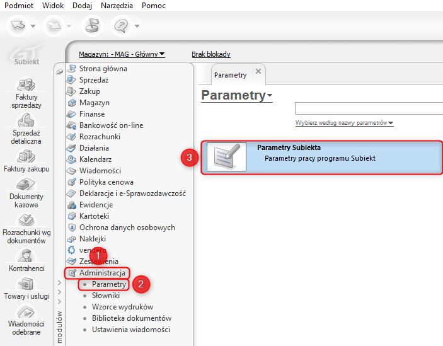This screenshot has height=346, width=443.
Task: Click Bankowość on-line icon
Action: tap(71, 125)
